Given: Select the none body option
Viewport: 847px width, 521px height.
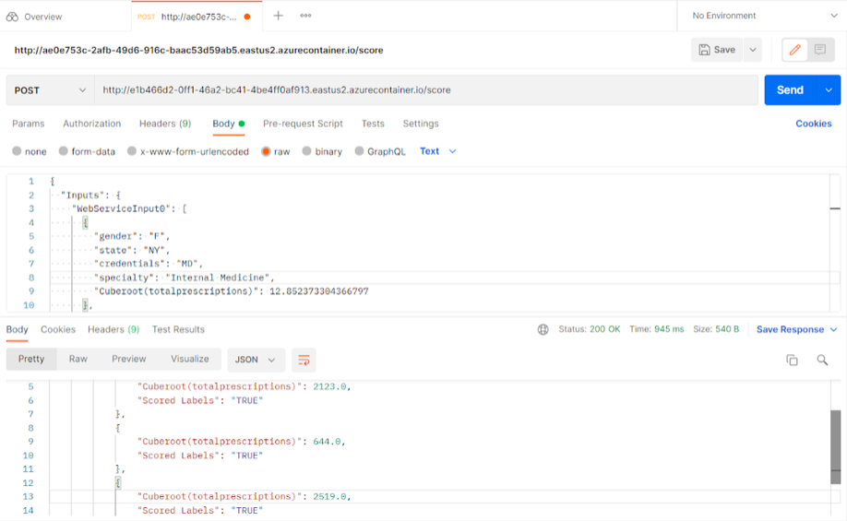Looking at the screenshot, I should pyautogui.click(x=30, y=152).
